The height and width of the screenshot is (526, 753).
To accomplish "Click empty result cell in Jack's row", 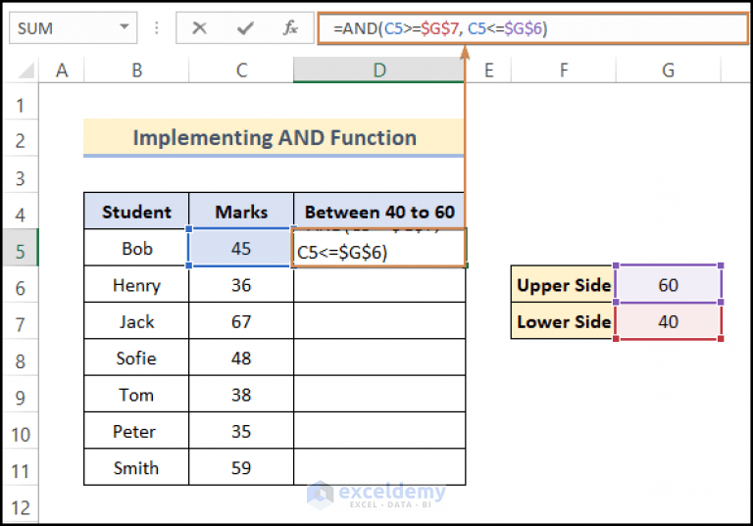I will coord(379,321).
